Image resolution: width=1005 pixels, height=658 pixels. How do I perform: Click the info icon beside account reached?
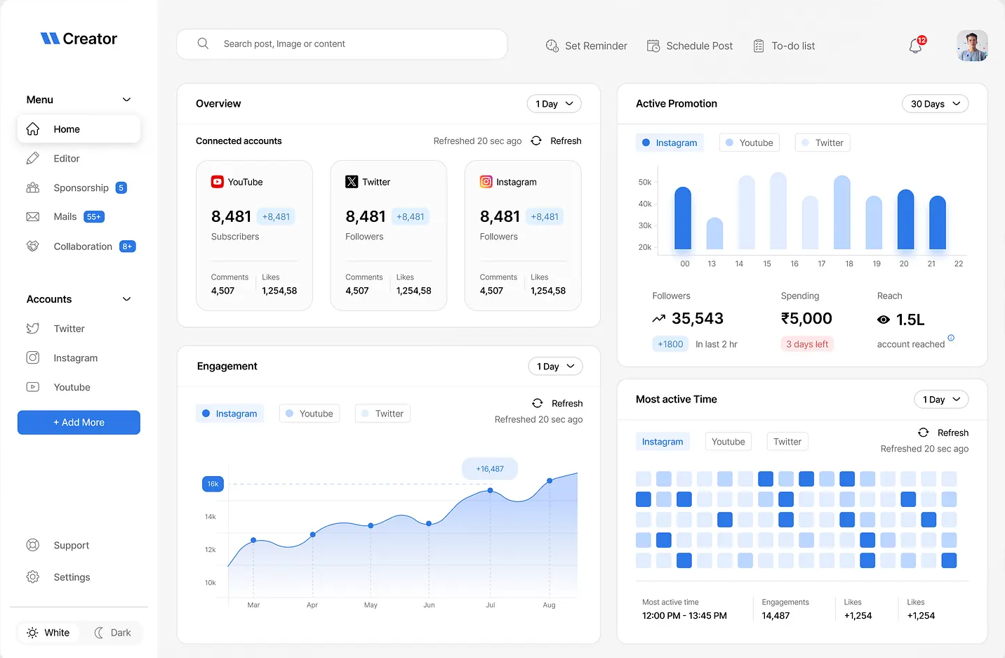[951, 338]
